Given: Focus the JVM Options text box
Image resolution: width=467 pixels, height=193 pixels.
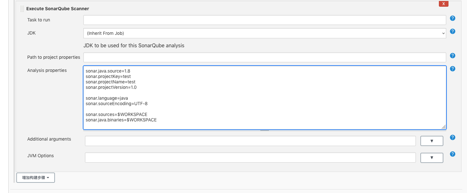Looking at the screenshot, I should coord(250,158).
